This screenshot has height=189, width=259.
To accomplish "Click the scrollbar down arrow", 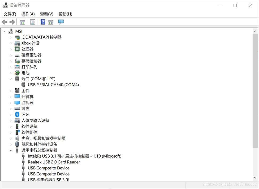I will [x=255, y=178].
